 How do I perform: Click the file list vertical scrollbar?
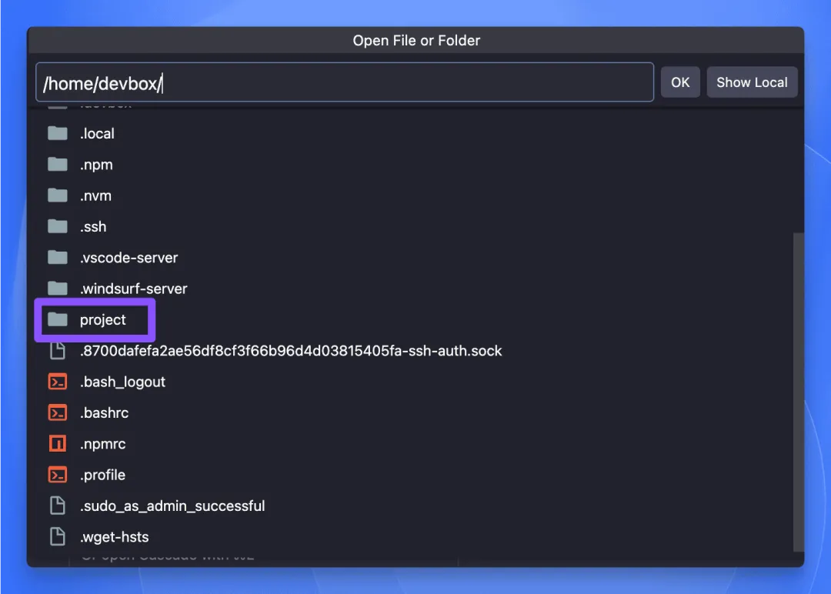(799, 392)
